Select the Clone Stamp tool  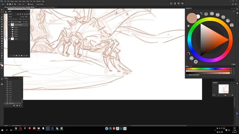tap(2, 31)
